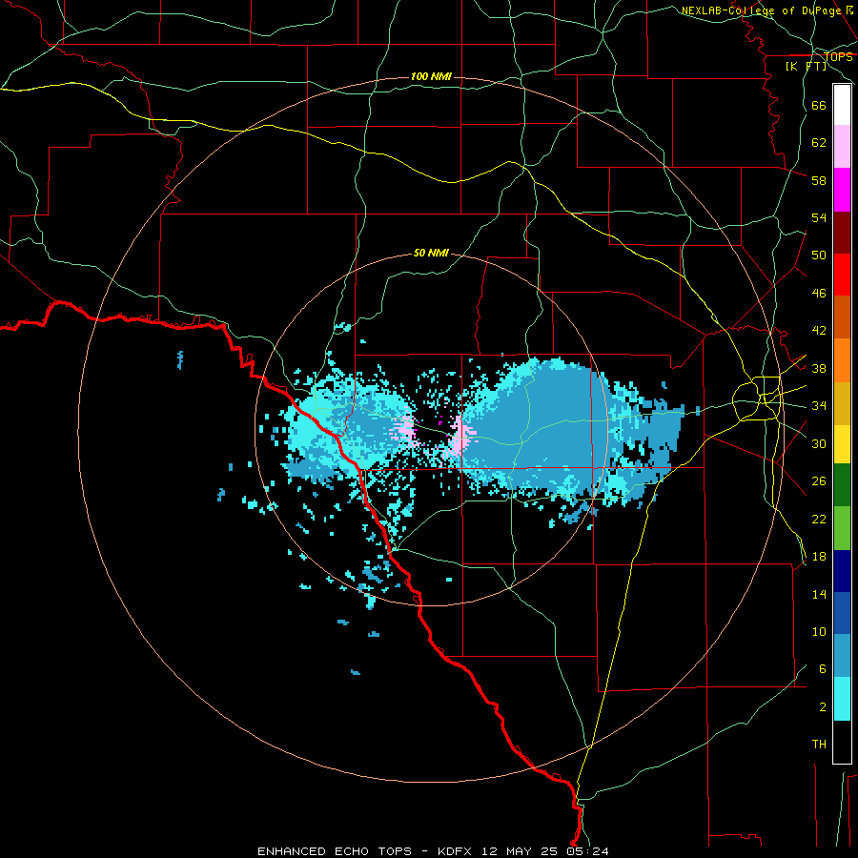Click the gold 34-38 kft legend swatch
Viewport: 858px width, 858px height.
coord(842,403)
